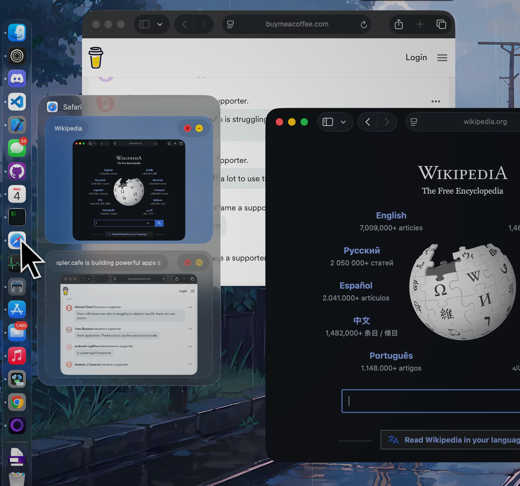The image size is (520, 486).
Task: Click Login on the buymeacoffee page
Action: (416, 57)
